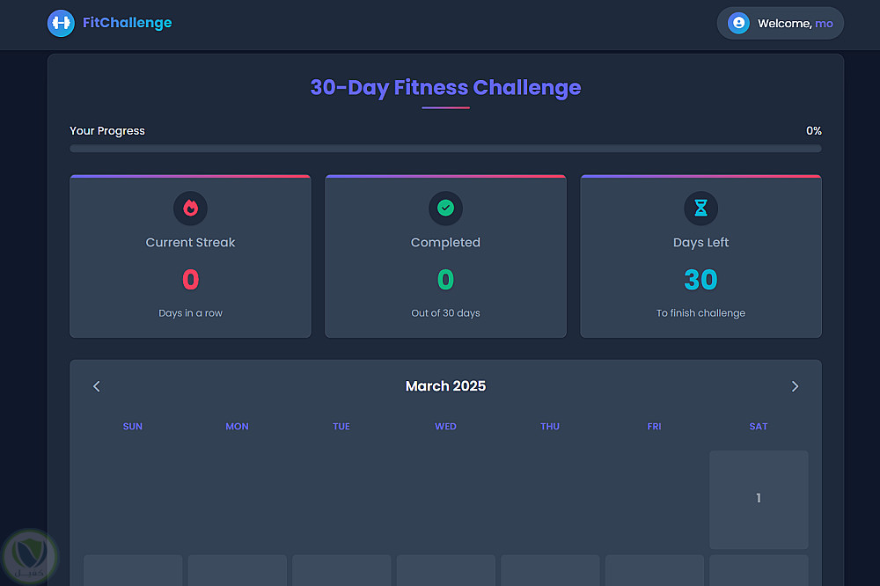Select day 1 on the March calendar
Screen dimensions: 880x586
click(x=759, y=499)
